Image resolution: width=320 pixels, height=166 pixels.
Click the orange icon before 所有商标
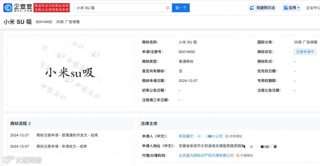[227, 136]
